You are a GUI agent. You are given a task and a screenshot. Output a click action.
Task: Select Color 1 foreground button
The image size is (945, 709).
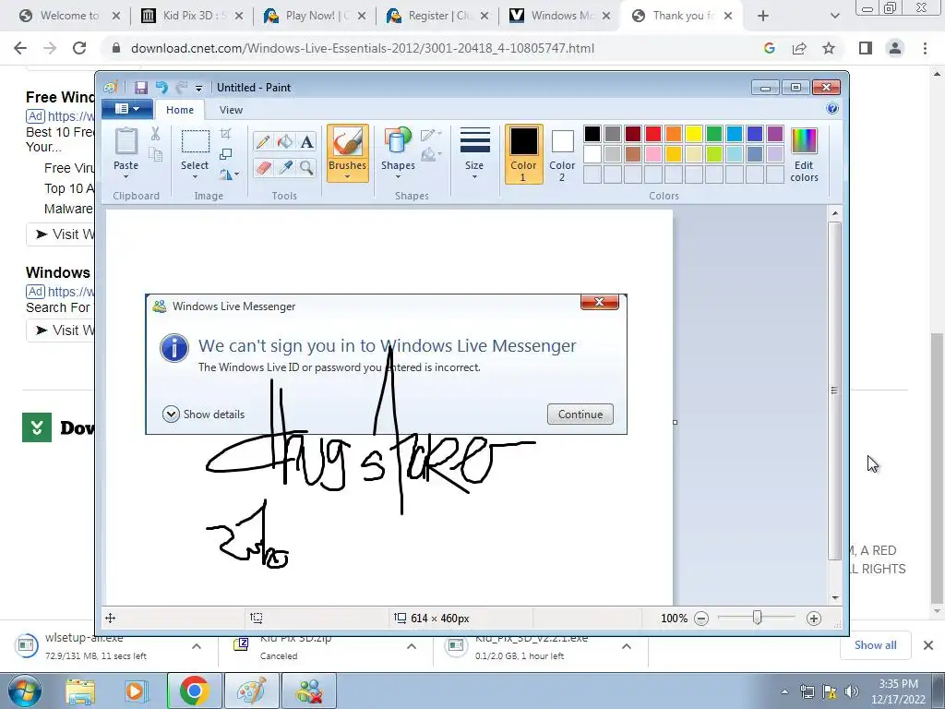tap(524, 154)
